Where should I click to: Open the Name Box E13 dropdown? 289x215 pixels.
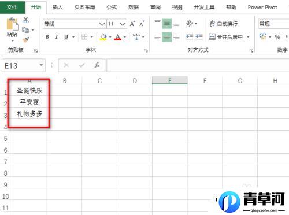[x=41, y=65]
